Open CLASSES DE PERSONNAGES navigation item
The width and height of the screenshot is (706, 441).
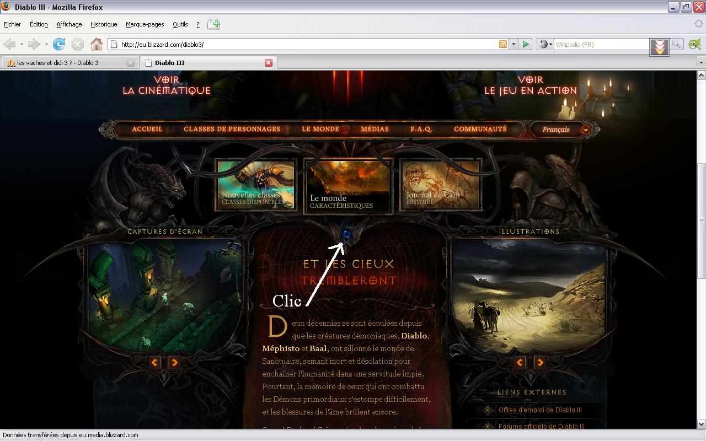(232, 130)
